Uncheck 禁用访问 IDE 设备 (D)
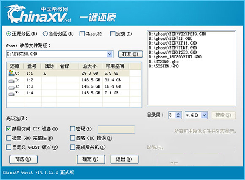 click(x=9, y=129)
